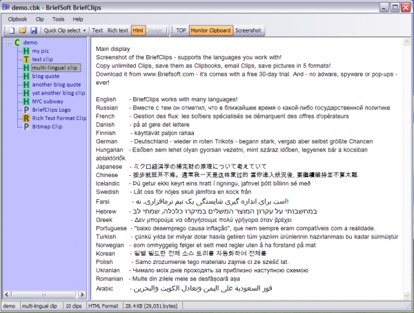This screenshot has height=313, width=414.
Task: Click the BriefClips app icon in title bar
Action: point(6,7)
